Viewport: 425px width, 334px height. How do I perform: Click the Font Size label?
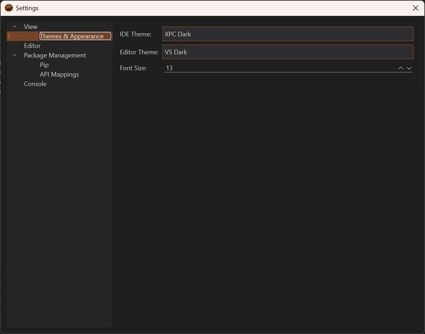pyautogui.click(x=133, y=68)
